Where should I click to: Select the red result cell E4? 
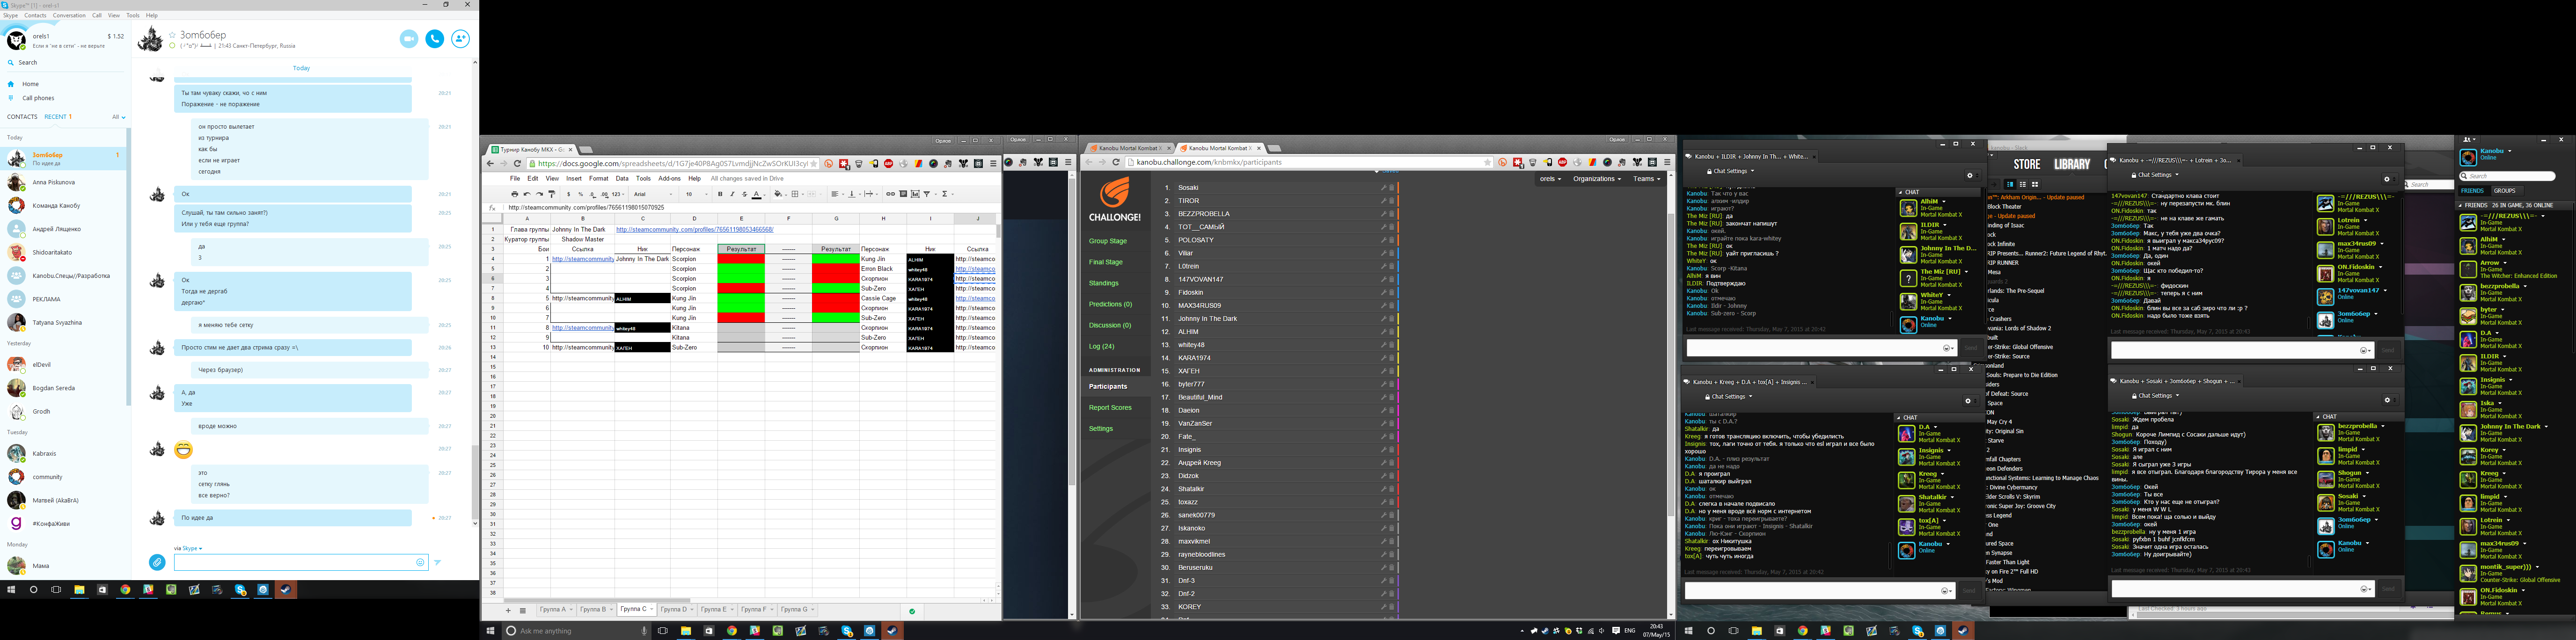coord(741,259)
